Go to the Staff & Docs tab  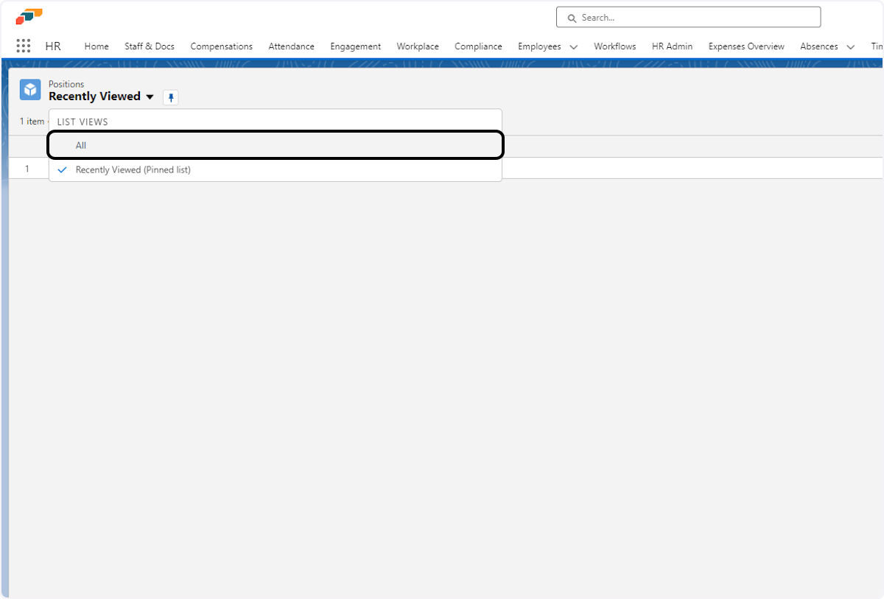tap(150, 46)
